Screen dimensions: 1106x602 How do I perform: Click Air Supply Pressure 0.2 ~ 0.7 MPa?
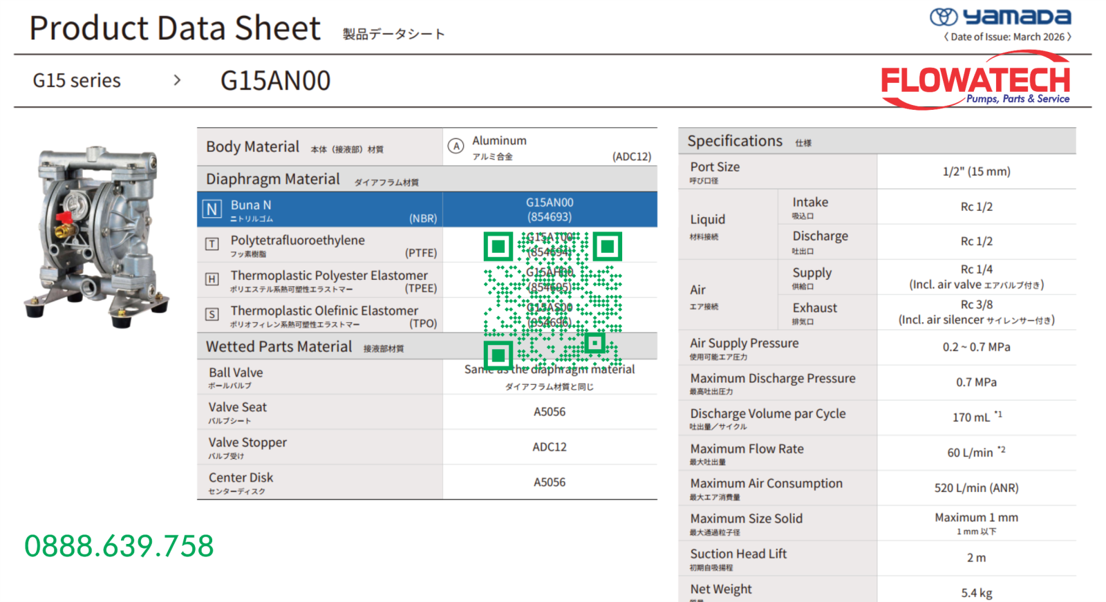point(976,347)
